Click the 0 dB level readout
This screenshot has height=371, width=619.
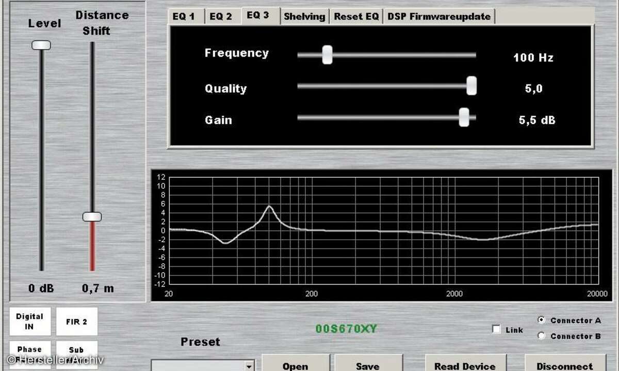coord(41,289)
